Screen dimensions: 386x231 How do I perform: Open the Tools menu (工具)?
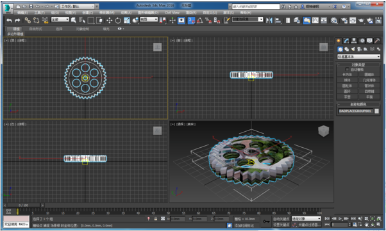39,13
